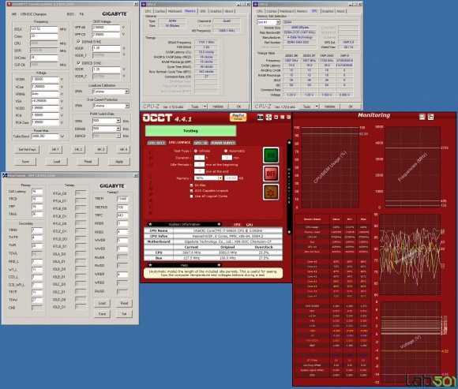Open OCCT settings gear button
Image resolution: width=458 pixels, height=389 pixels.
pos(271,192)
